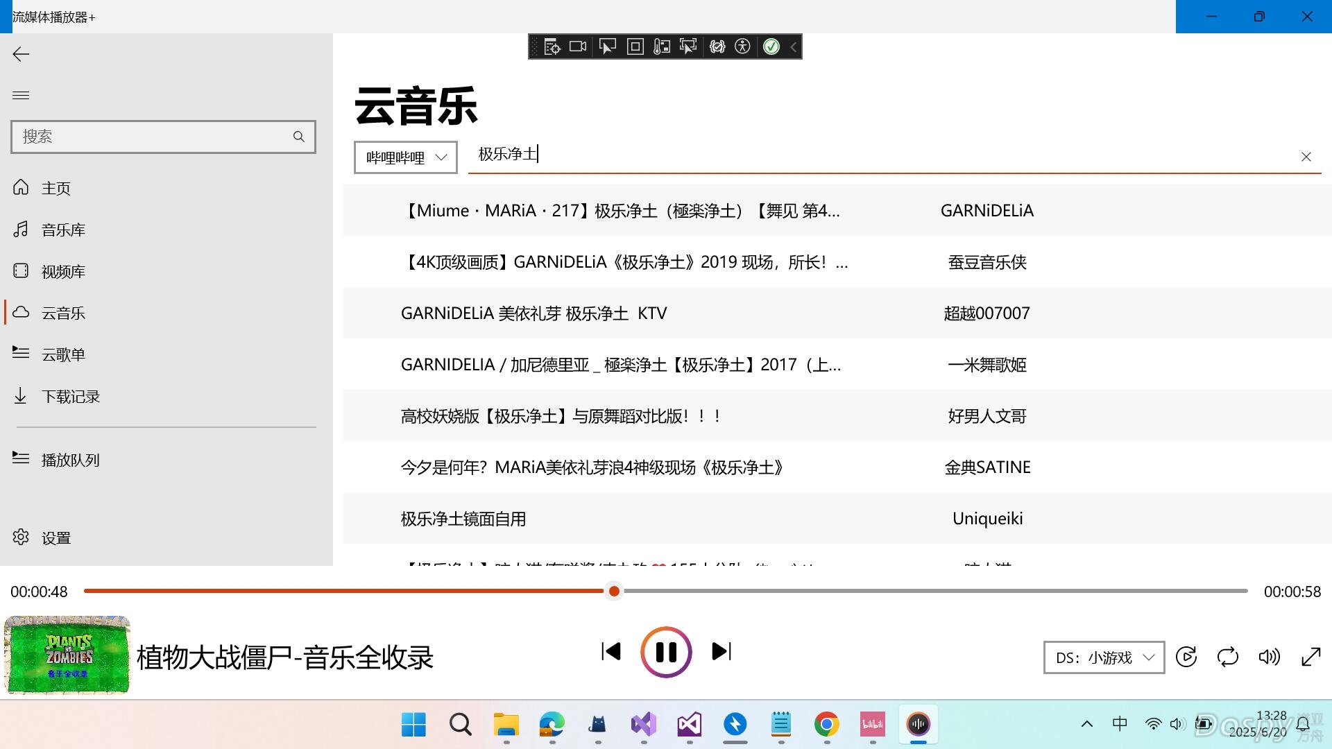This screenshot has width=1332, height=749.
Task: Click uploader name Uniqueiki
Action: pos(987,519)
